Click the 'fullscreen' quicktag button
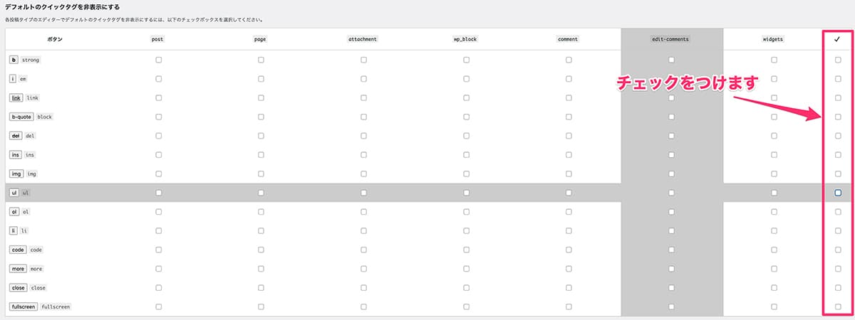The height and width of the screenshot is (320, 855). (x=24, y=306)
